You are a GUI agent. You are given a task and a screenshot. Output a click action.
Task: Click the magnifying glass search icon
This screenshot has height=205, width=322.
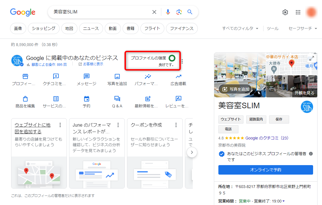pos(190,12)
